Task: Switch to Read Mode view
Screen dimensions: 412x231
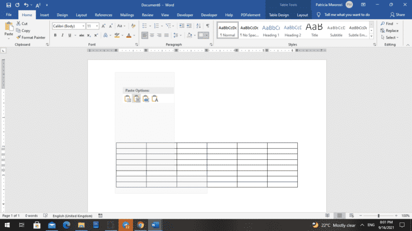Action: click(x=327, y=215)
